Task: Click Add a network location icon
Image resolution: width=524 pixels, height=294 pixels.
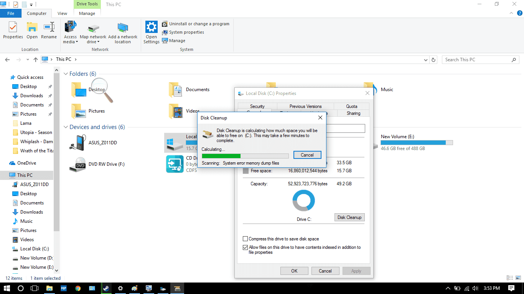Action: (x=123, y=28)
